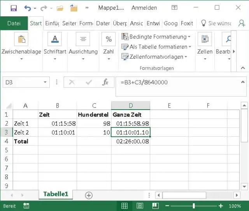
Task: Click the share person icon
Action: (242, 23)
